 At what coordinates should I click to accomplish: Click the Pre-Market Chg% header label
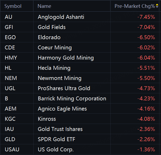(135, 6)
